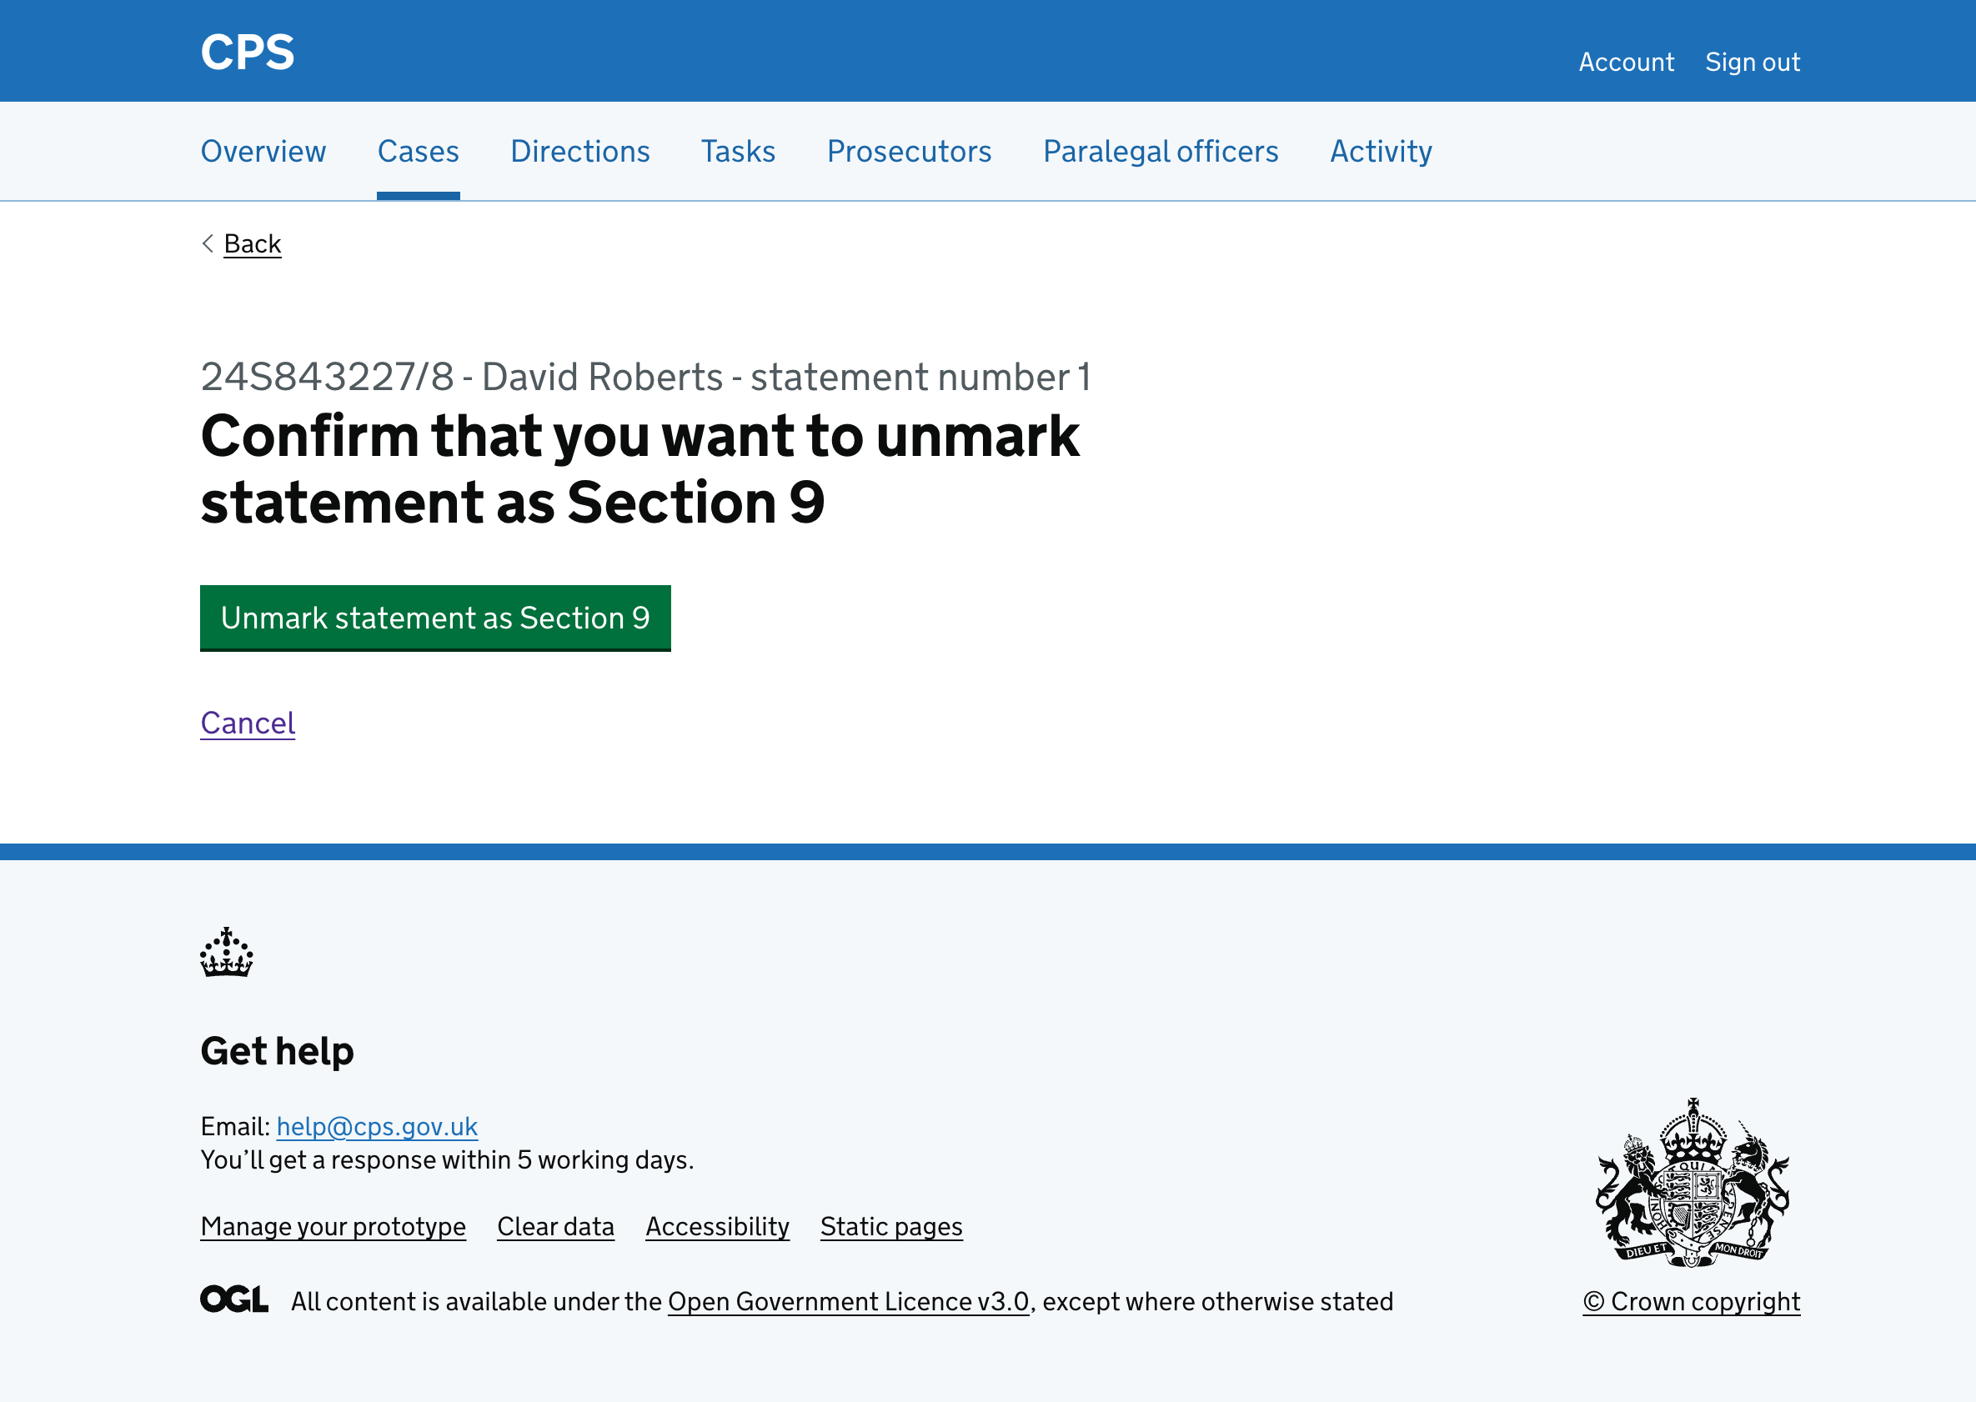Open the Overview navigation tab
1976x1402 pixels.
(x=263, y=151)
